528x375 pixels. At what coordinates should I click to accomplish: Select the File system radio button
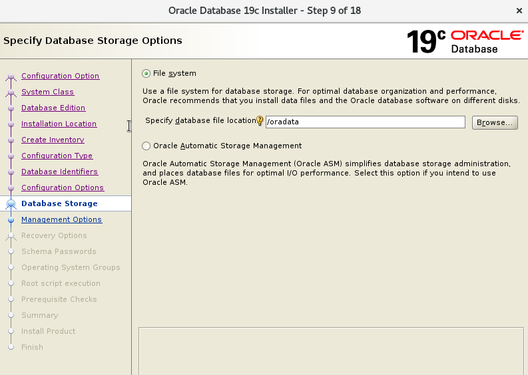coord(146,73)
